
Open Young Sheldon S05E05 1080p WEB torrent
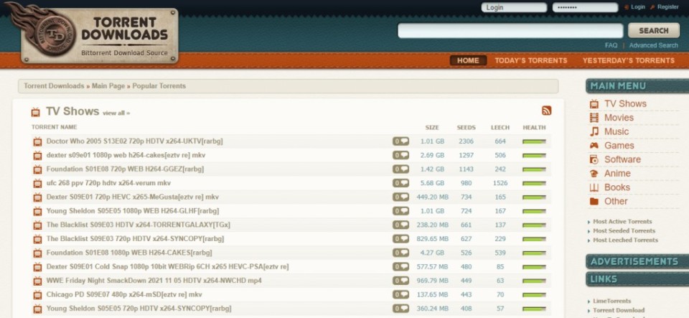[x=133, y=211]
